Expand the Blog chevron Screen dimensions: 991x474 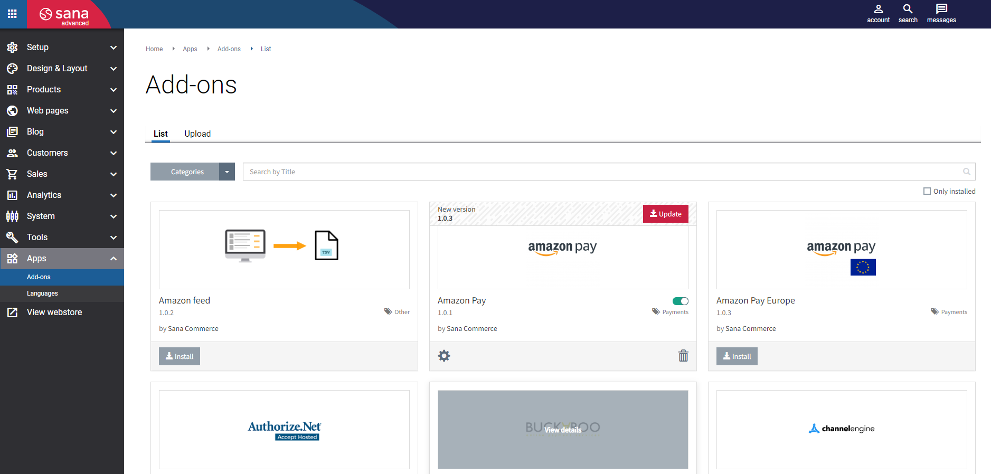coord(114,132)
